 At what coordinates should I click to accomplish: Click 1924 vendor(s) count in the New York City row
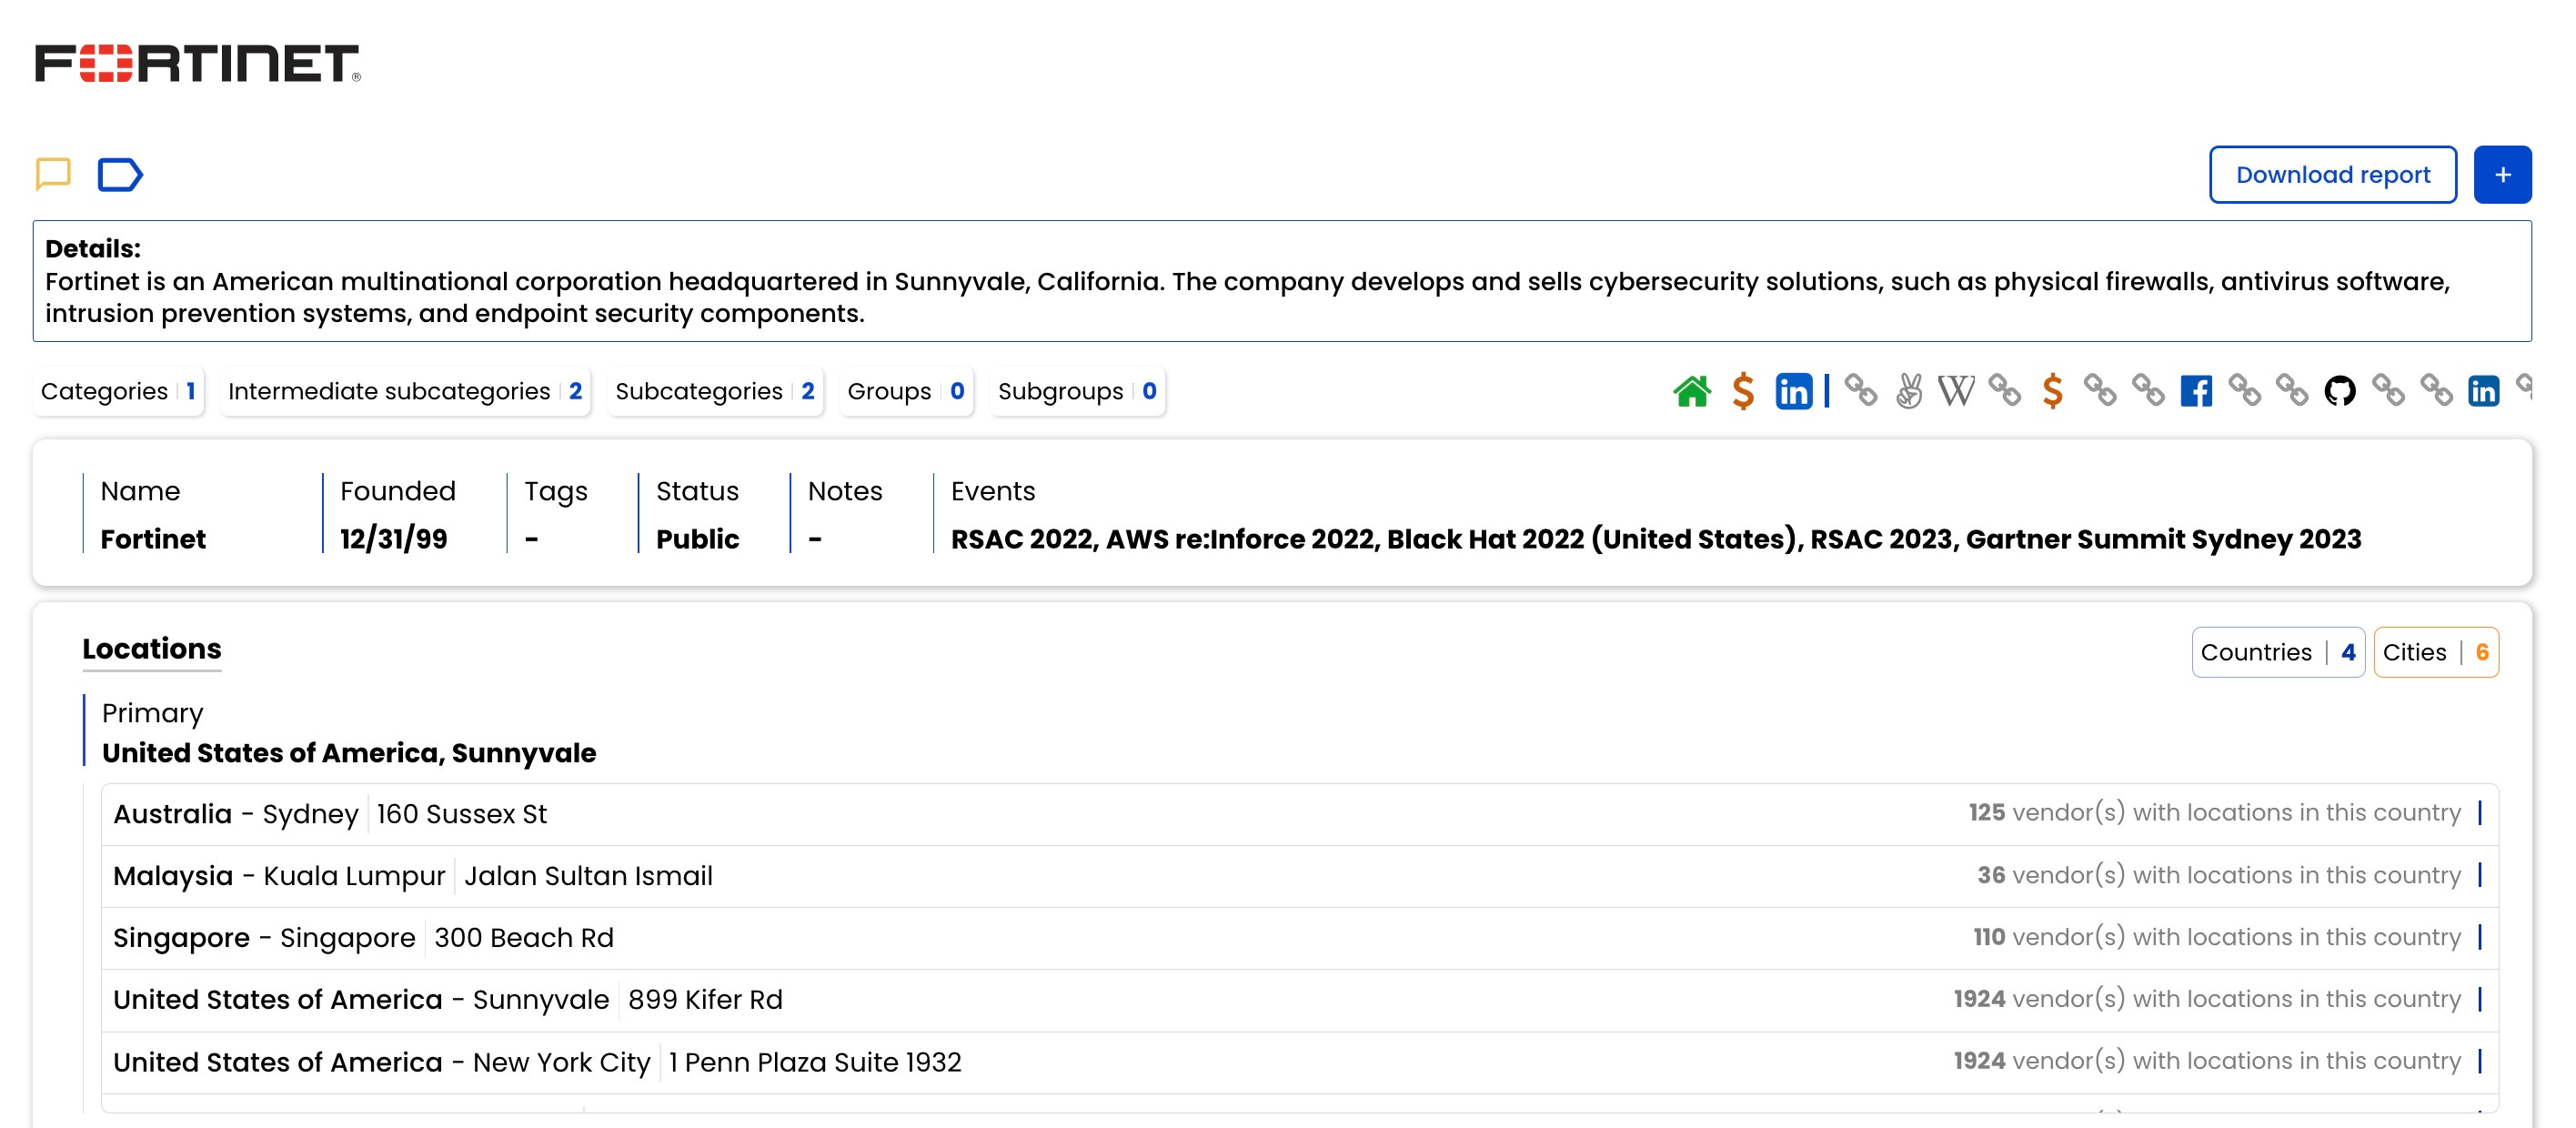[x=2207, y=1061]
